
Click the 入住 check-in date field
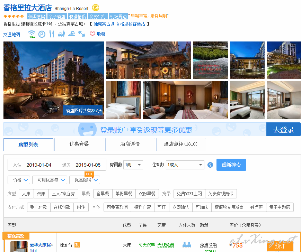tap(33, 165)
